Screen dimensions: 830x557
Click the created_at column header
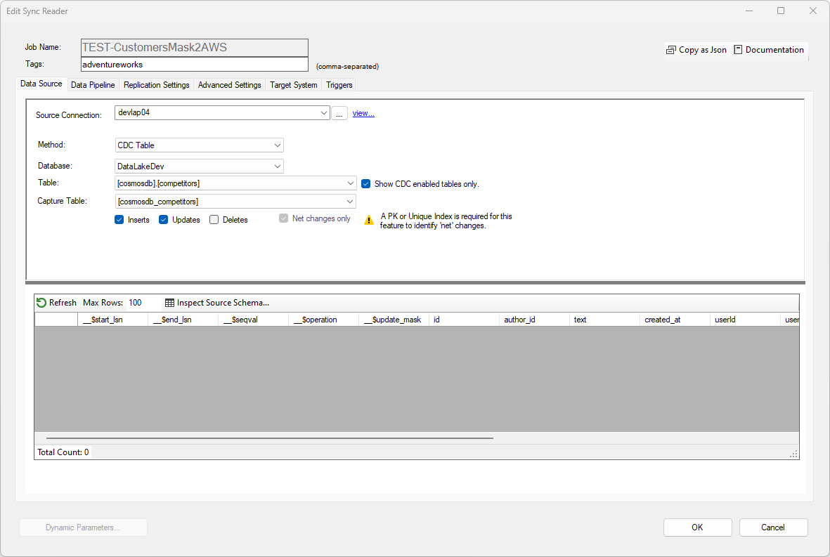[675, 320]
